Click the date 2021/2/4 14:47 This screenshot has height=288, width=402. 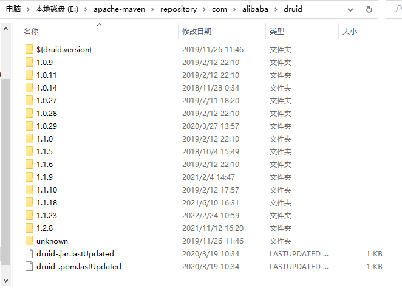click(208, 177)
